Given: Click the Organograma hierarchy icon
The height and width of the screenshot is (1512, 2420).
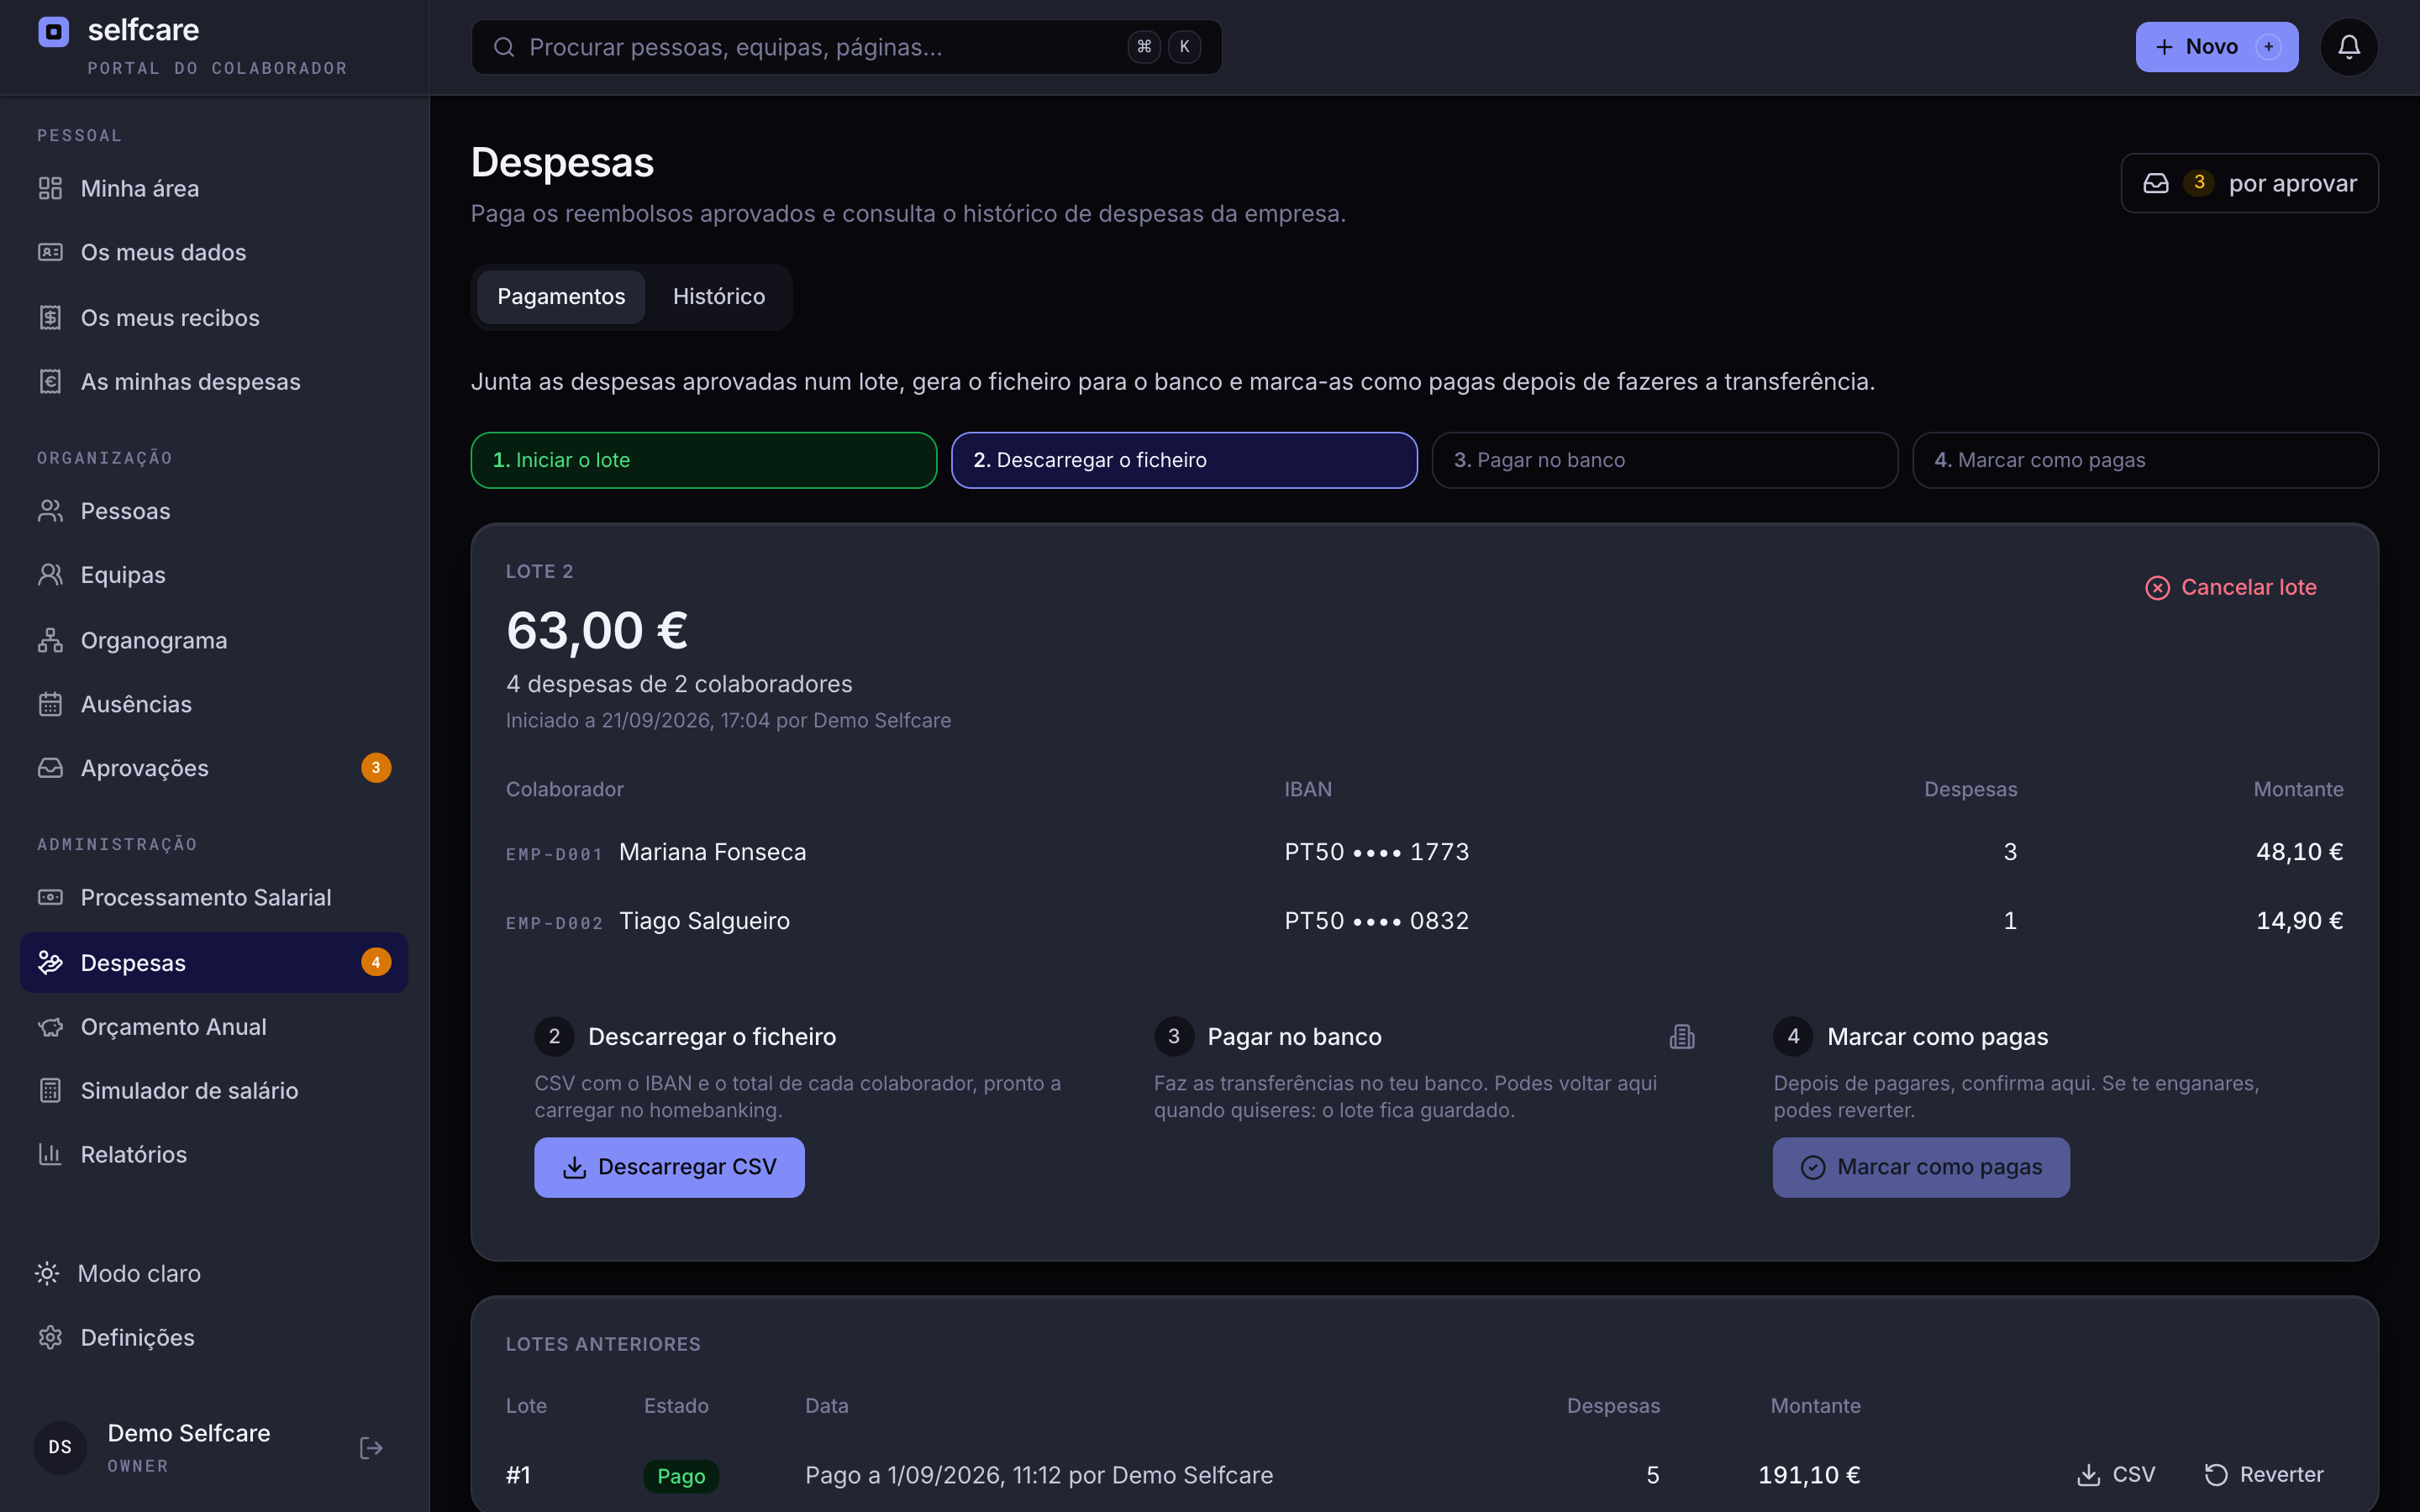Looking at the screenshot, I should [x=50, y=640].
